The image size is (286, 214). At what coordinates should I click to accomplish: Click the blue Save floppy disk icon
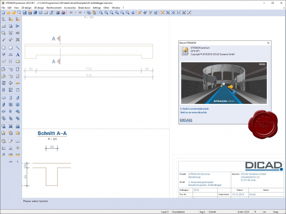coord(24,12)
